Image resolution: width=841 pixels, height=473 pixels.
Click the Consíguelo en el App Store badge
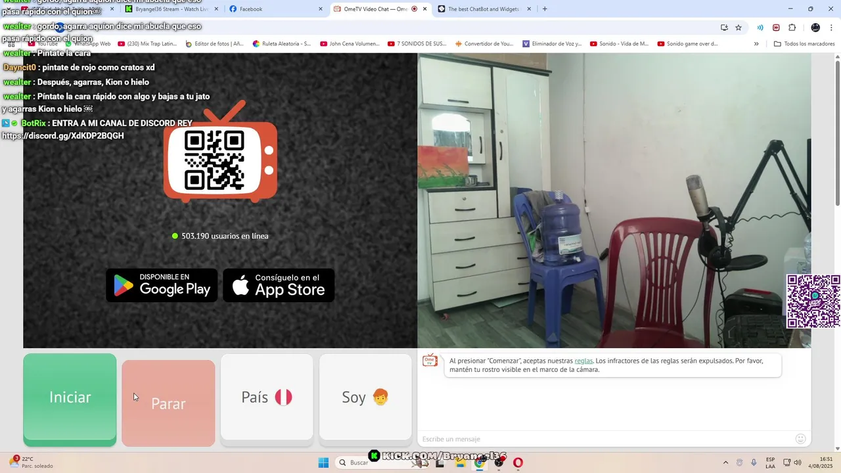tap(279, 285)
